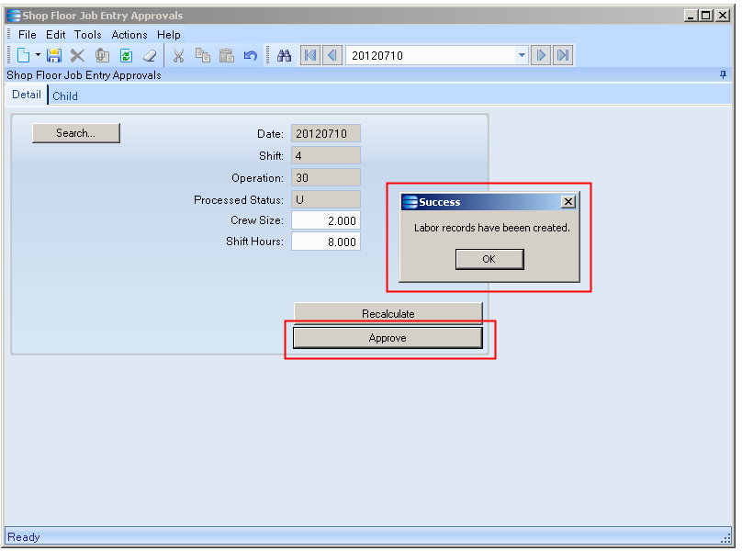Expand the 20120710 record combo dropdown
Viewport: 742px width, 551px height.
click(522, 55)
